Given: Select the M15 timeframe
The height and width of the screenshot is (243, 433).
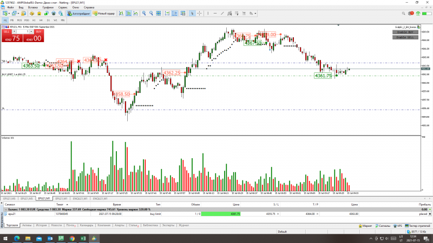Looking at the screenshot, I should pos(19,21).
